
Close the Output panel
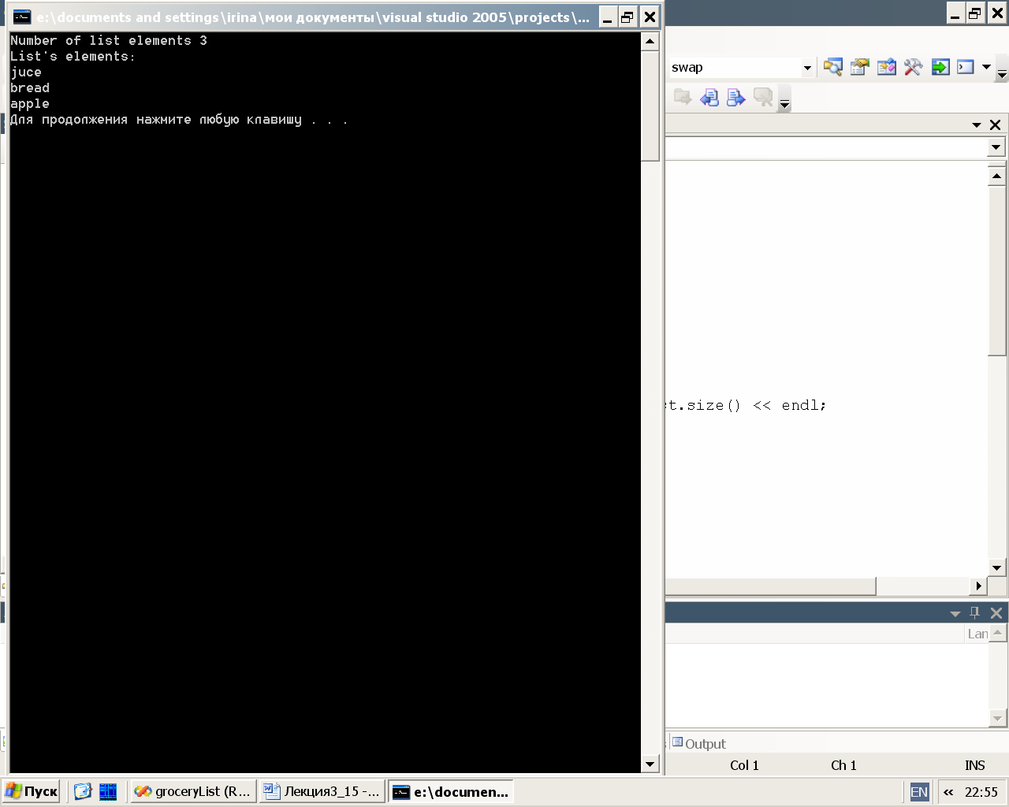click(x=996, y=612)
